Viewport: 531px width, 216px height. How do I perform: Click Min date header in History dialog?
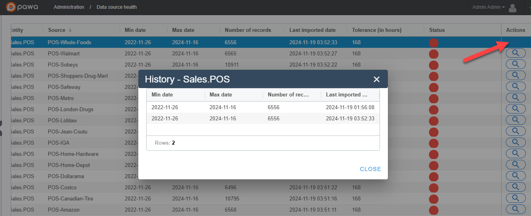tap(162, 94)
